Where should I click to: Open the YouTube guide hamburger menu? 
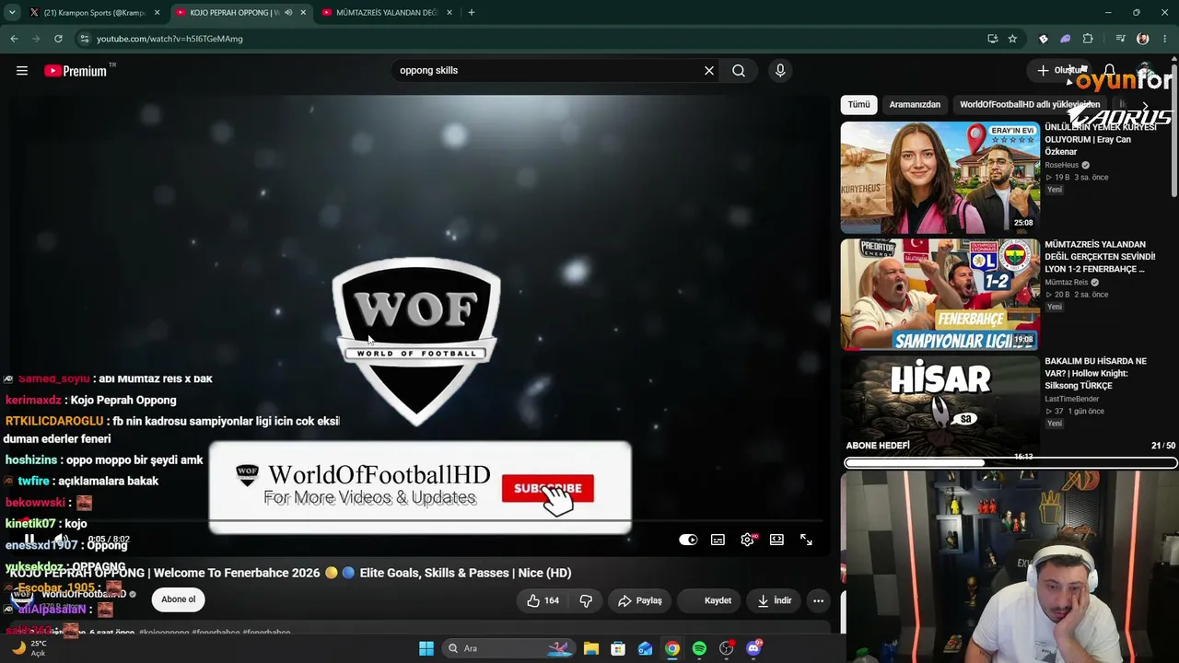22,71
